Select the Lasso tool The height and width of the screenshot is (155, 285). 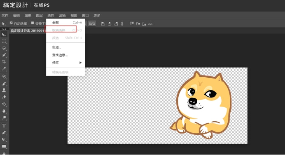pyautogui.click(x=4, y=48)
